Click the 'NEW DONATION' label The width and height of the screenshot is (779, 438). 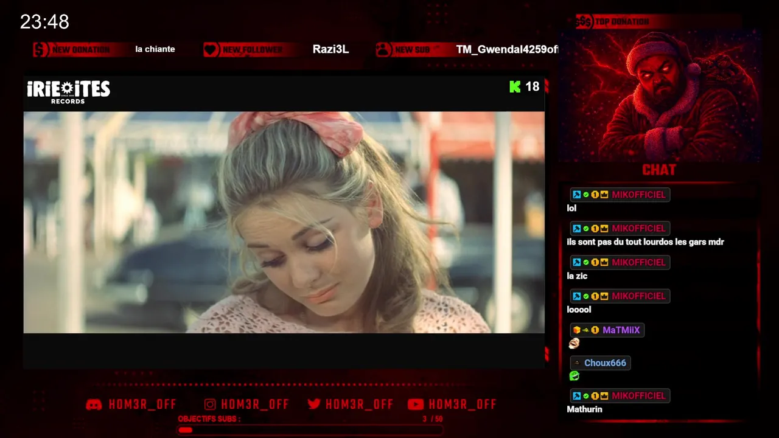point(81,50)
